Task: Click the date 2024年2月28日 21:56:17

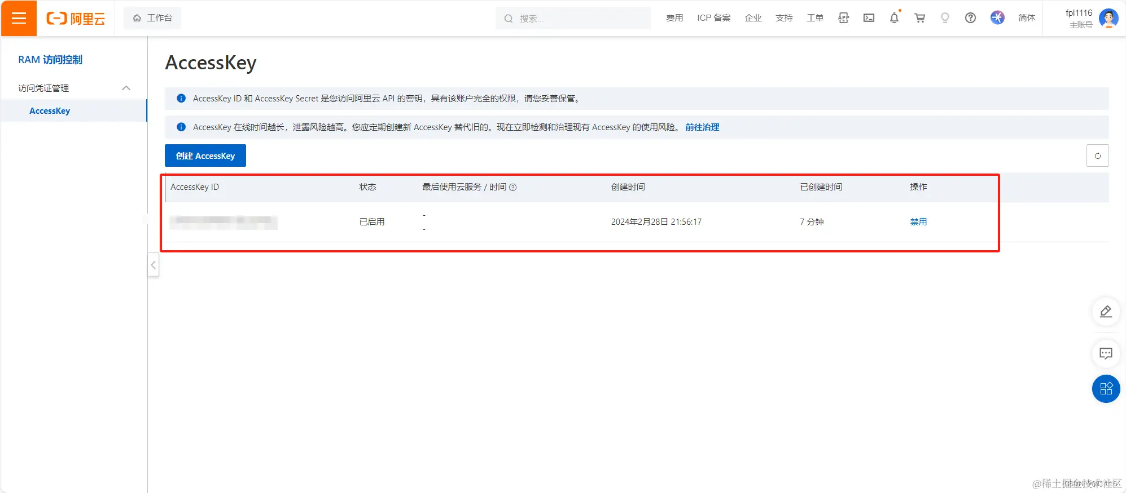Action: tap(656, 222)
